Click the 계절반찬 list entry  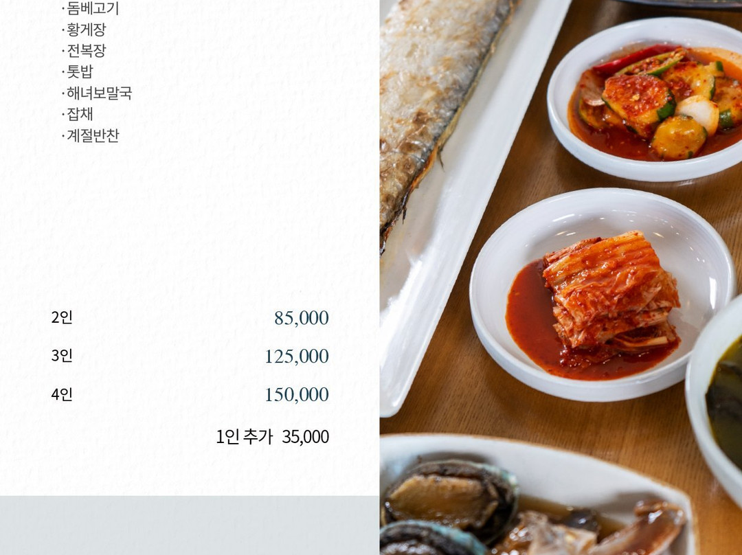pos(92,135)
